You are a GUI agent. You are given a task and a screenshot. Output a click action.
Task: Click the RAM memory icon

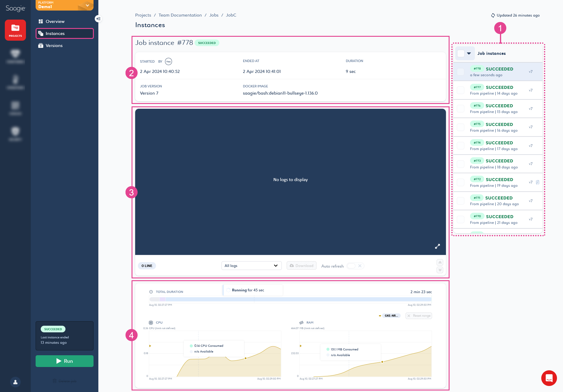coord(301,322)
